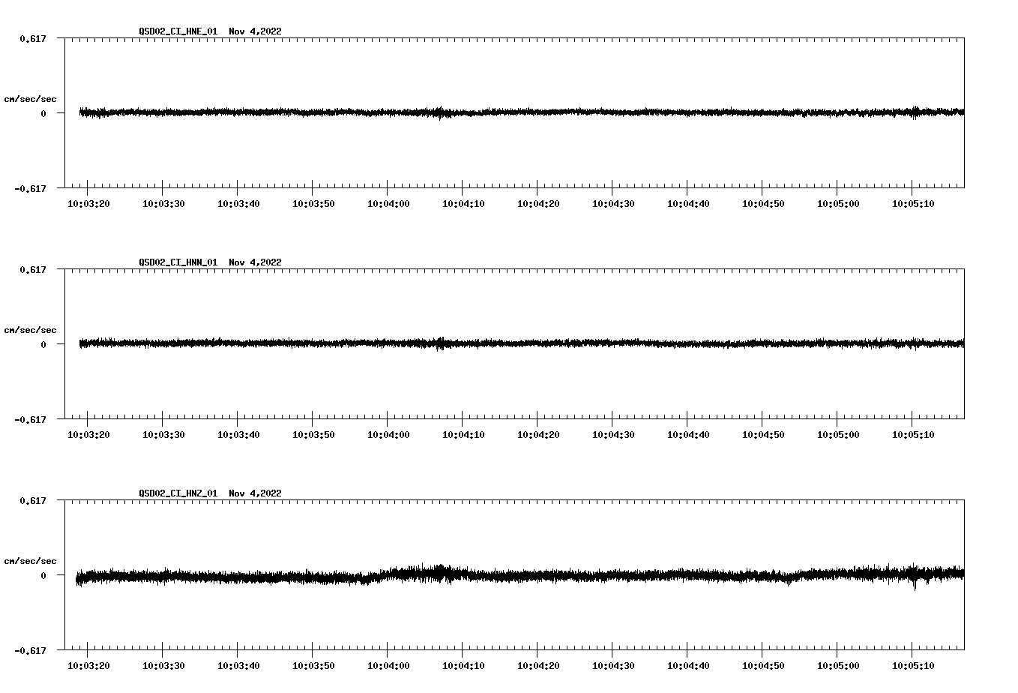Click 10:05:10 time label under HNE plot
This screenshot has width=1018, height=693.
pyautogui.click(x=913, y=204)
